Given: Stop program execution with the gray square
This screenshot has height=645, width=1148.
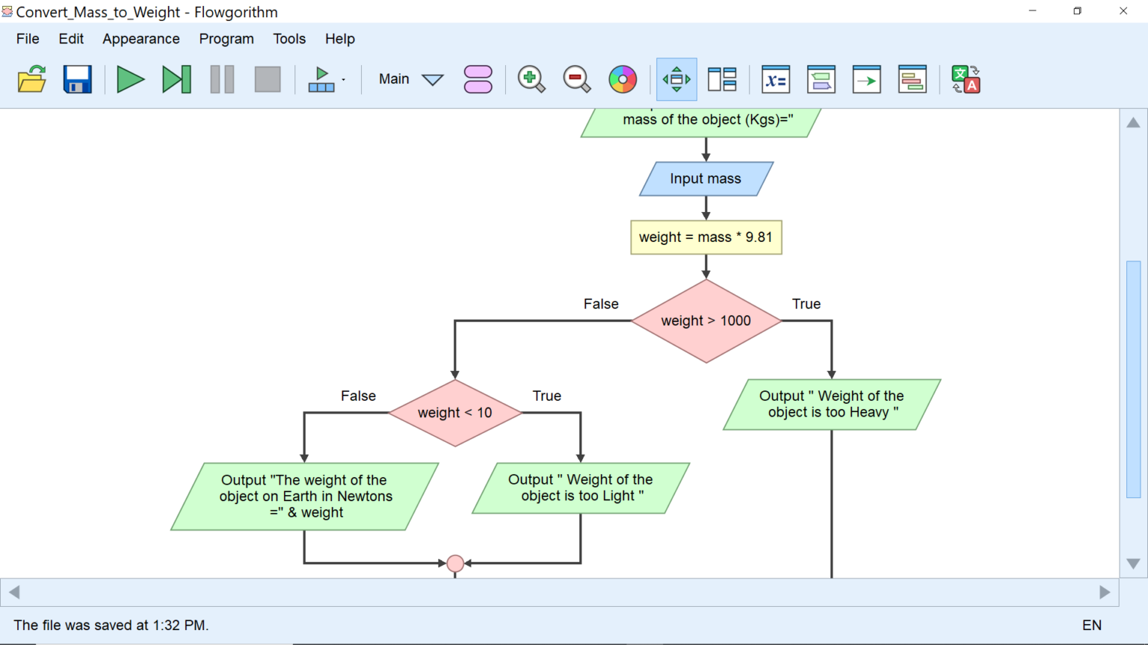Looking at the screenshot, I should pyautogui.click(x=268, y=79).
